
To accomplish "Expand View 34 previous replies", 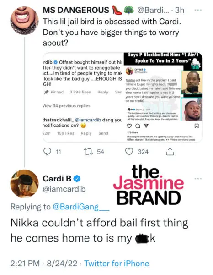I will tap(67, 106).
